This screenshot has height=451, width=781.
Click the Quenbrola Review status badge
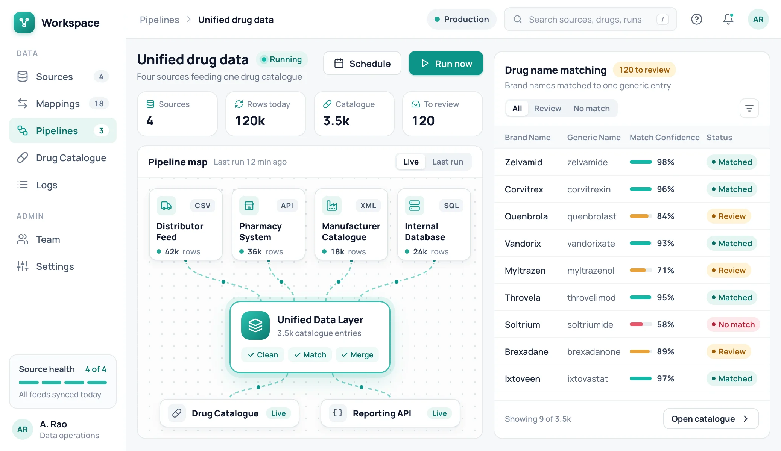click(729, 216)
